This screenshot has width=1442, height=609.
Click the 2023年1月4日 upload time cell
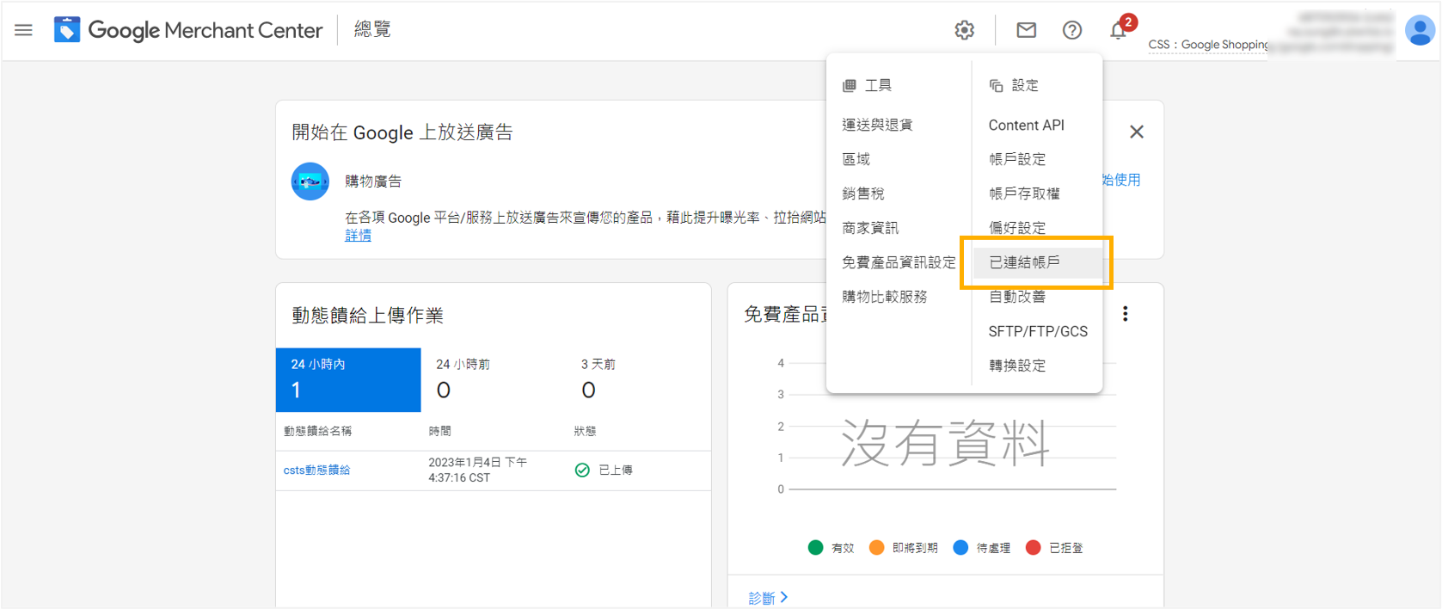tap(478, 470)
